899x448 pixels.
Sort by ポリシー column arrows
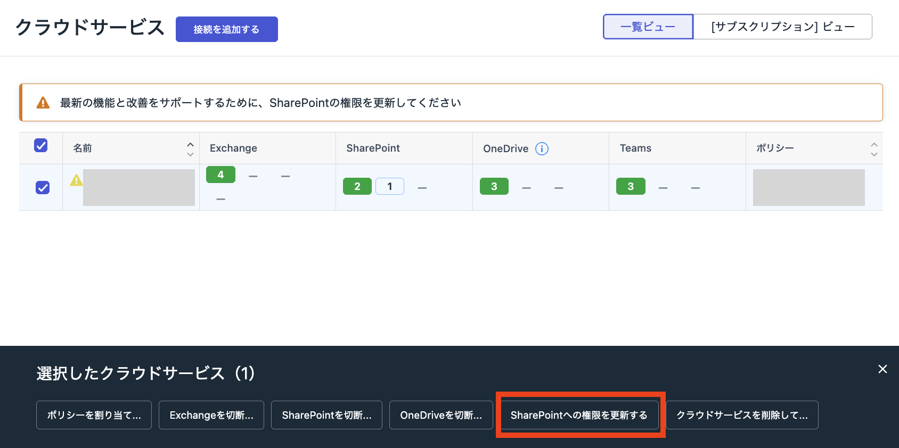pos(874,149)
